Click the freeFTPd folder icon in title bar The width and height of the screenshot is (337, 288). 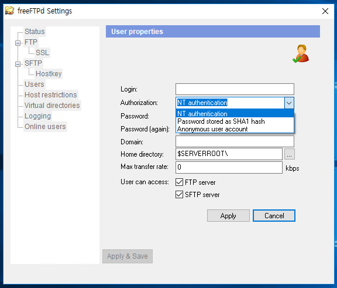point(9,11)
